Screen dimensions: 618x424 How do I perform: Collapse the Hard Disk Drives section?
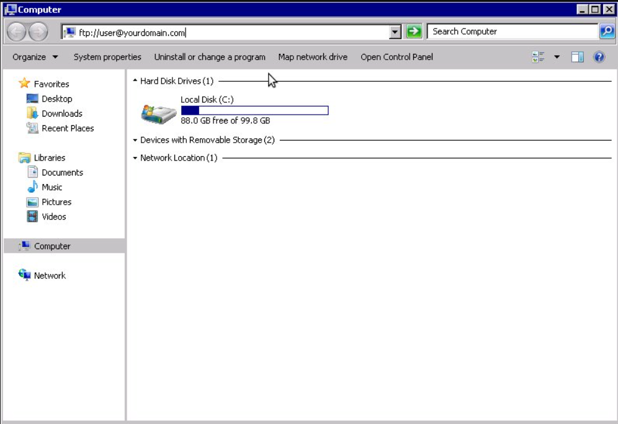pyautogui.click(x=133, y=81)
